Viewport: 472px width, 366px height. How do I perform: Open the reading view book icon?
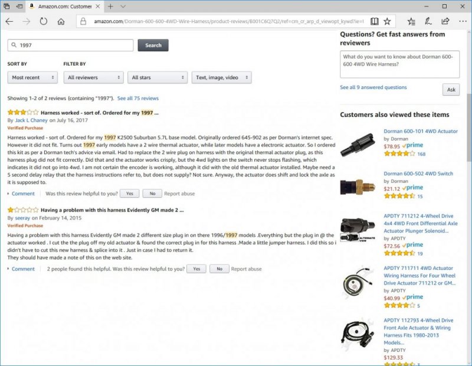(375, 21)
